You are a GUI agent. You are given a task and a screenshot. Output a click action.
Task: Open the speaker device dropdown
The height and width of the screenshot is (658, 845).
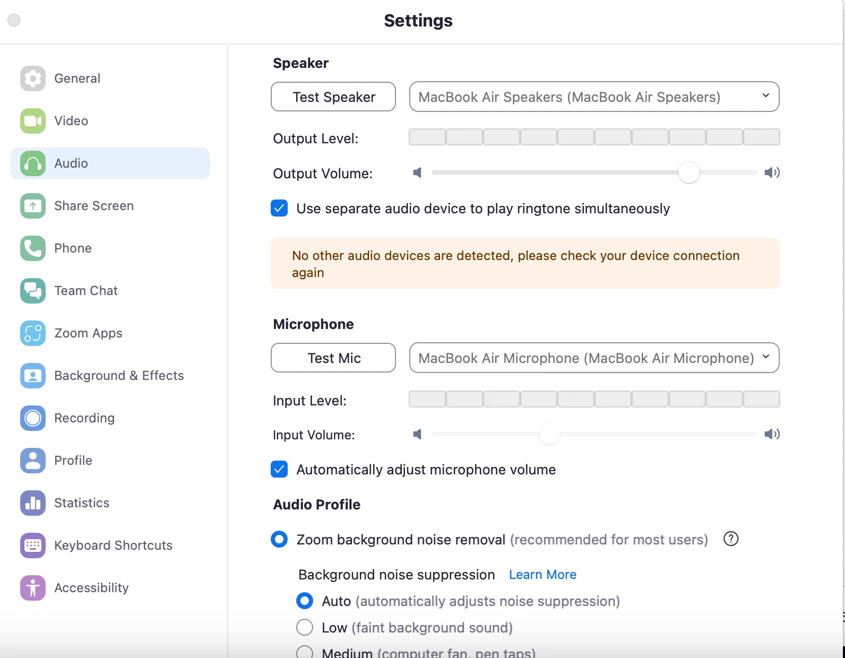click(x=594, y=97)
